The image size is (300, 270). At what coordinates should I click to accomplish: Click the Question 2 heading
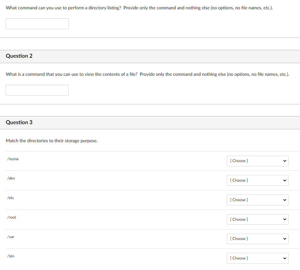(19, 56)
